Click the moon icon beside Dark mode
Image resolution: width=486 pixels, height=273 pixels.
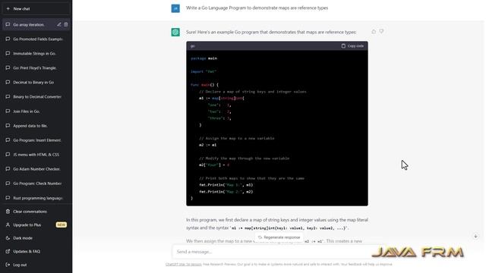[x=8, y=238]
